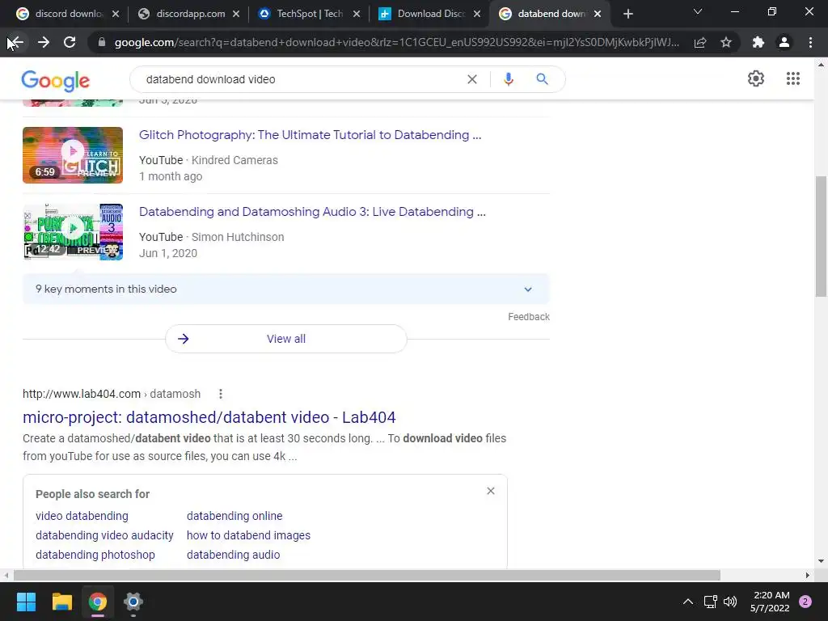Search for video databending
The width and height of the screenshot is (828, 621).
[82, 516]
